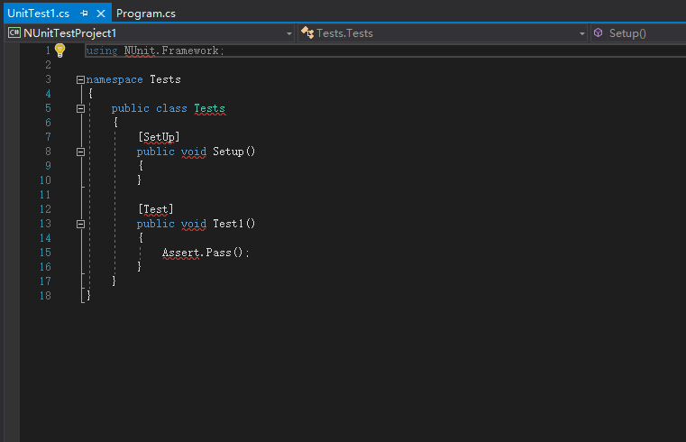Open the NUnitTestProject1 project dropdown

pos(150,33)
